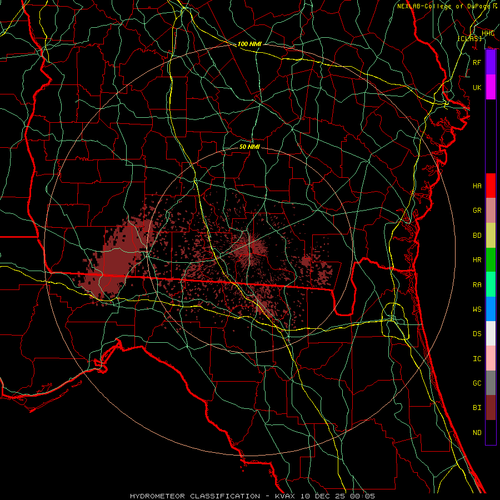The height and width of the screenshot is (500, 500).
Task: Click the HA red legend swatch
Action: click(x=491, y=186)
